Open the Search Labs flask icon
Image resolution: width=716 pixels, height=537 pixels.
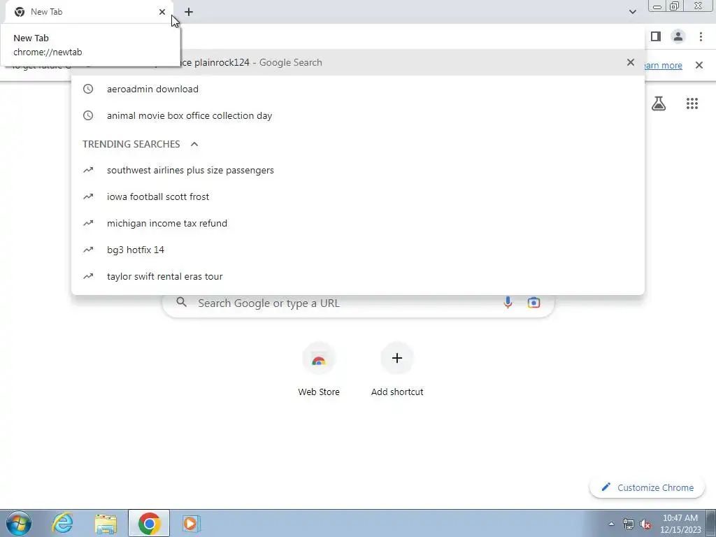click(x=659, y=103)
